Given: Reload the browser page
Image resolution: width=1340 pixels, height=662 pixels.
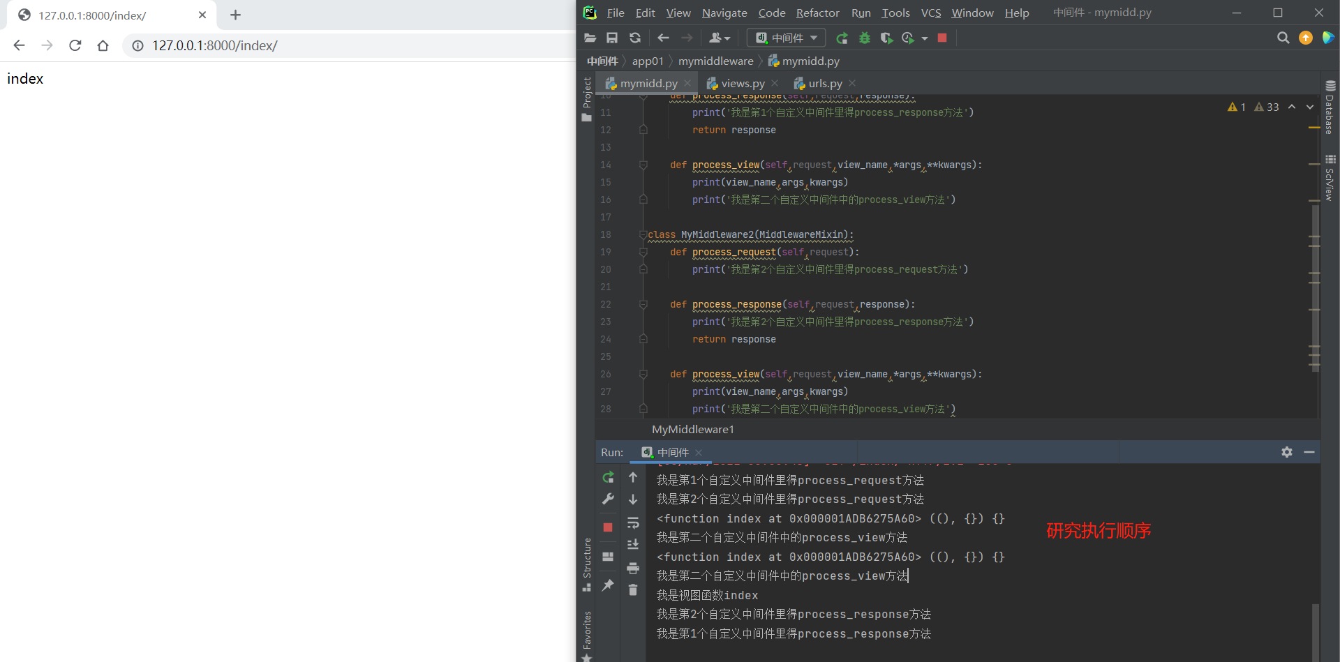Looking at the screenshot, I should click(75, 45).
